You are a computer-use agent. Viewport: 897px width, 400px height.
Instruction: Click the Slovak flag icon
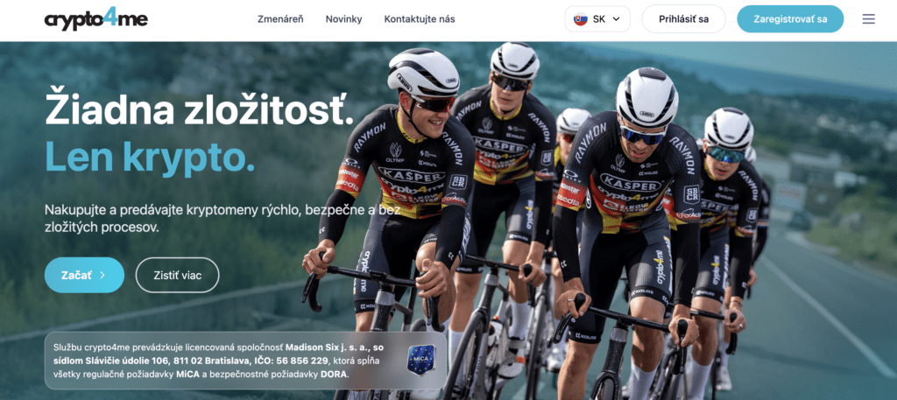[x=580, y=19]
